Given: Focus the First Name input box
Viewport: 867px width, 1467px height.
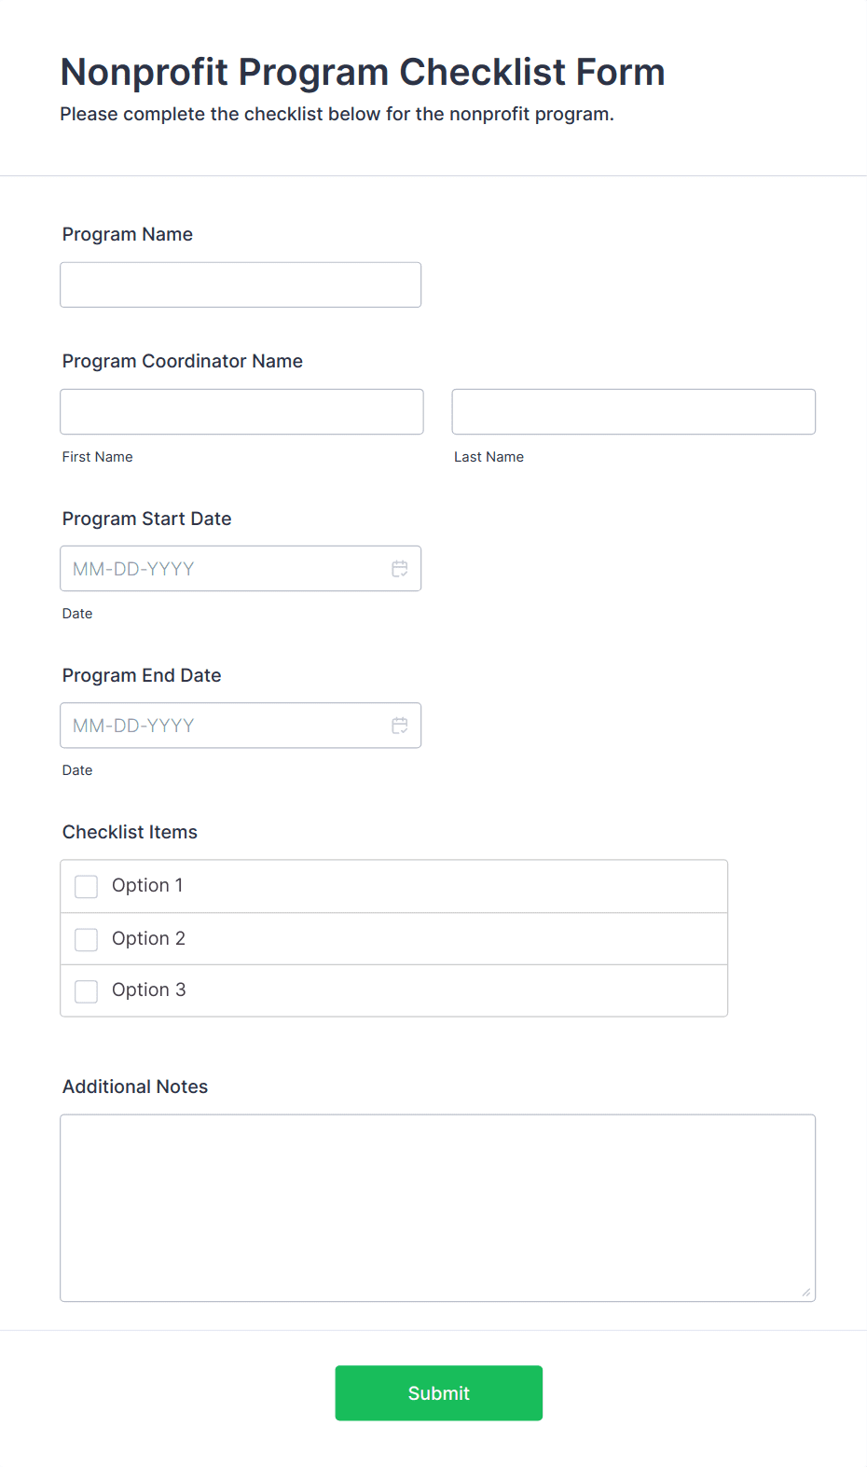Looking at the screenshot, I should [x=241, y=412].
